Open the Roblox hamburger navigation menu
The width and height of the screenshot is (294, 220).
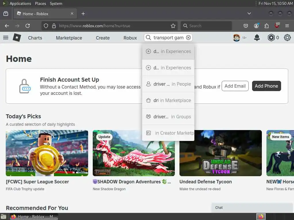6,38
